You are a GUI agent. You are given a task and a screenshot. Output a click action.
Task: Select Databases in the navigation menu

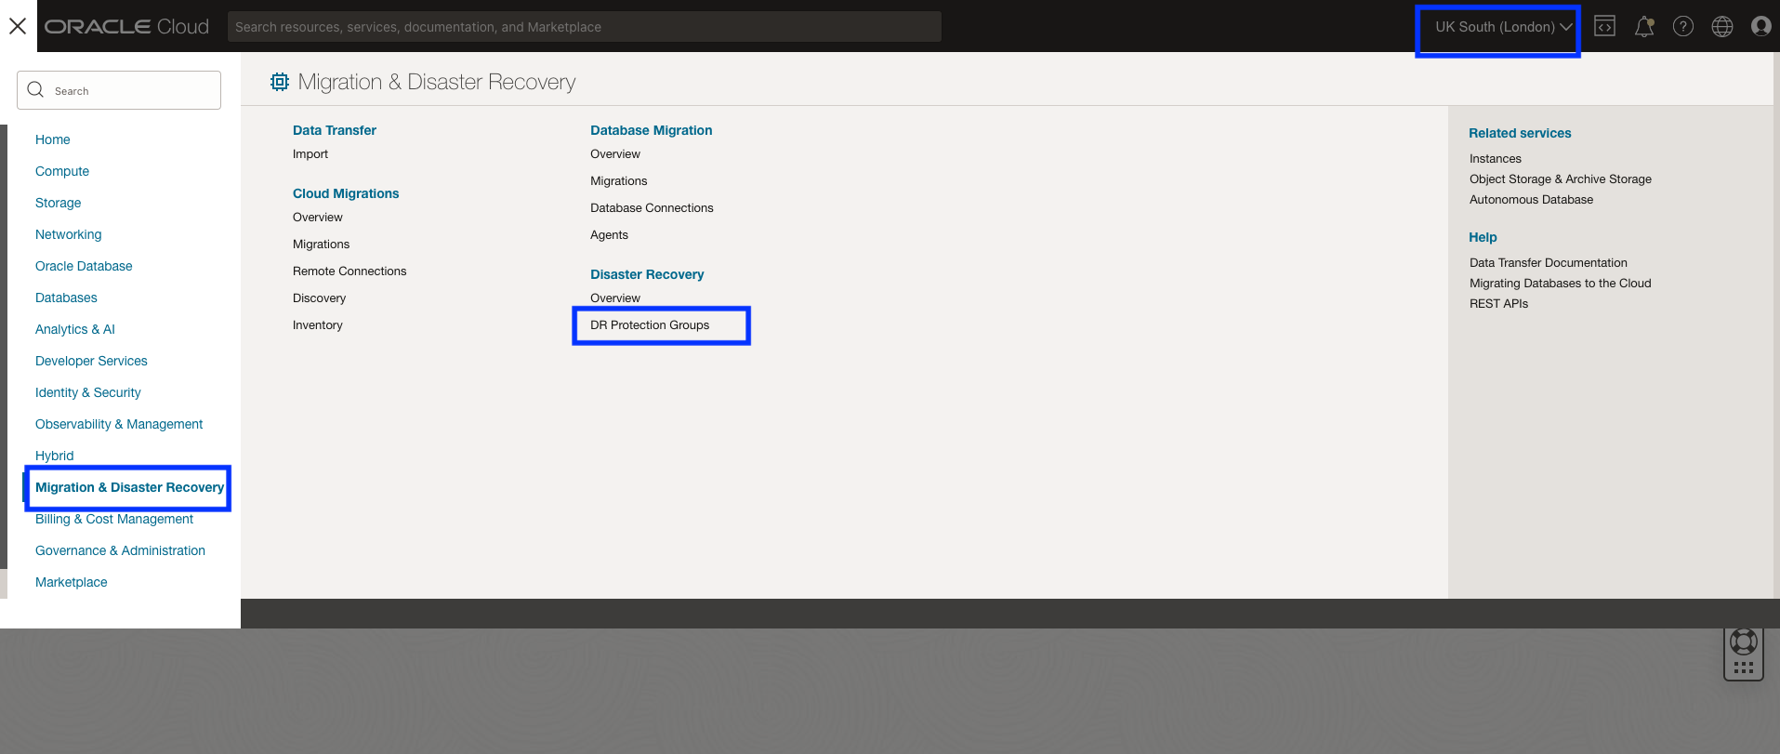[66, 298]
